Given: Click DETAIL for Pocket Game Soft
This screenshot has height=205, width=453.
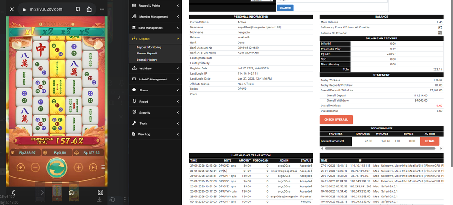Looking at the screenshot, I should tap(430, 141).
